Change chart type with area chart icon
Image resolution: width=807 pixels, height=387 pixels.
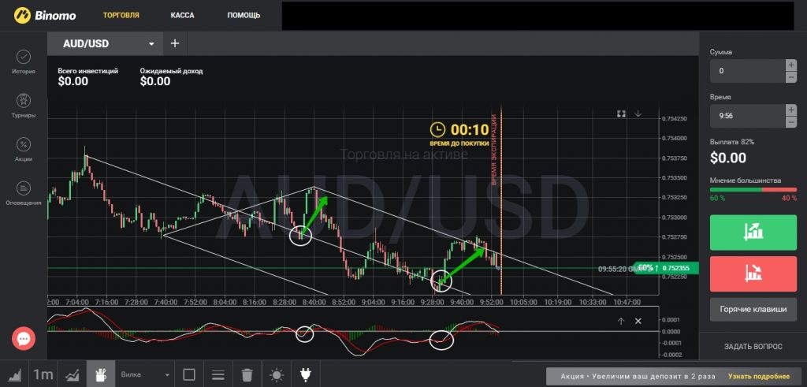[x=14, y=374]
